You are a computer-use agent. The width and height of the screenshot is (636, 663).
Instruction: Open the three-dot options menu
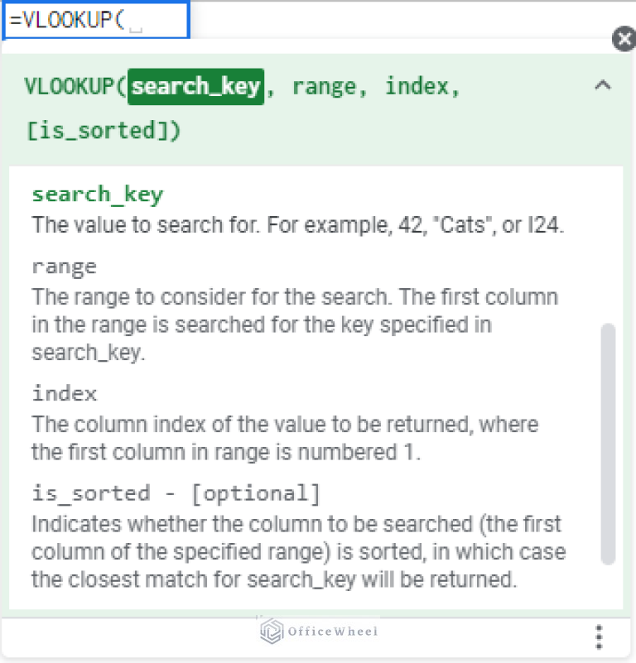coord(598,636)
